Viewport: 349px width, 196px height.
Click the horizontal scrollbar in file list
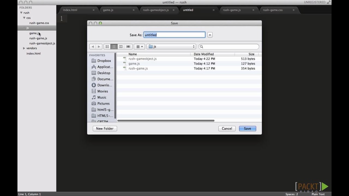click(x=166, y=121)
